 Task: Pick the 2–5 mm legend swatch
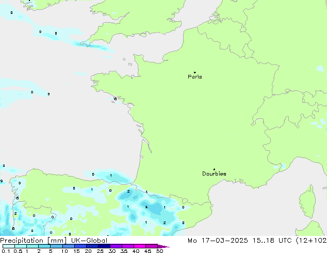(x=44, y=246)
